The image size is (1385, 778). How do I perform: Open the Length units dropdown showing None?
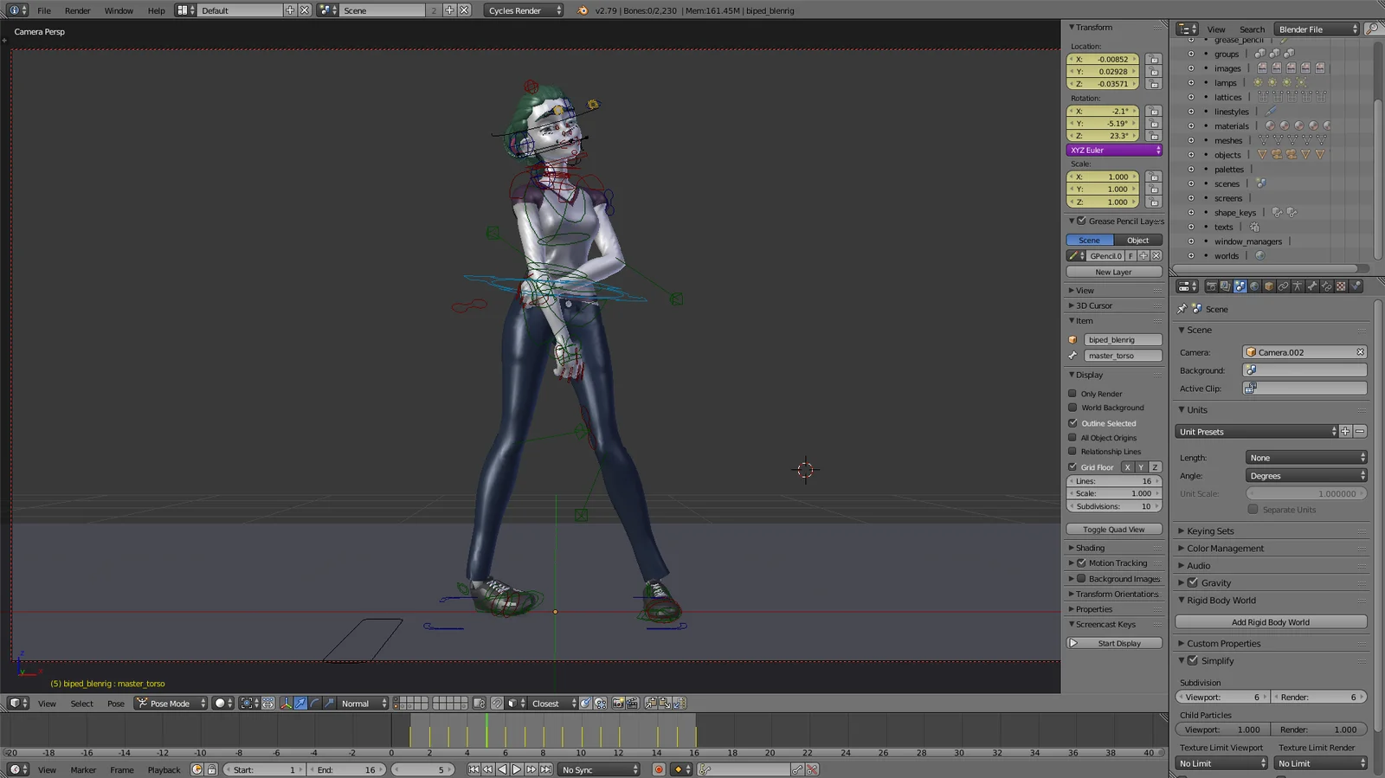coord(1306,458)
